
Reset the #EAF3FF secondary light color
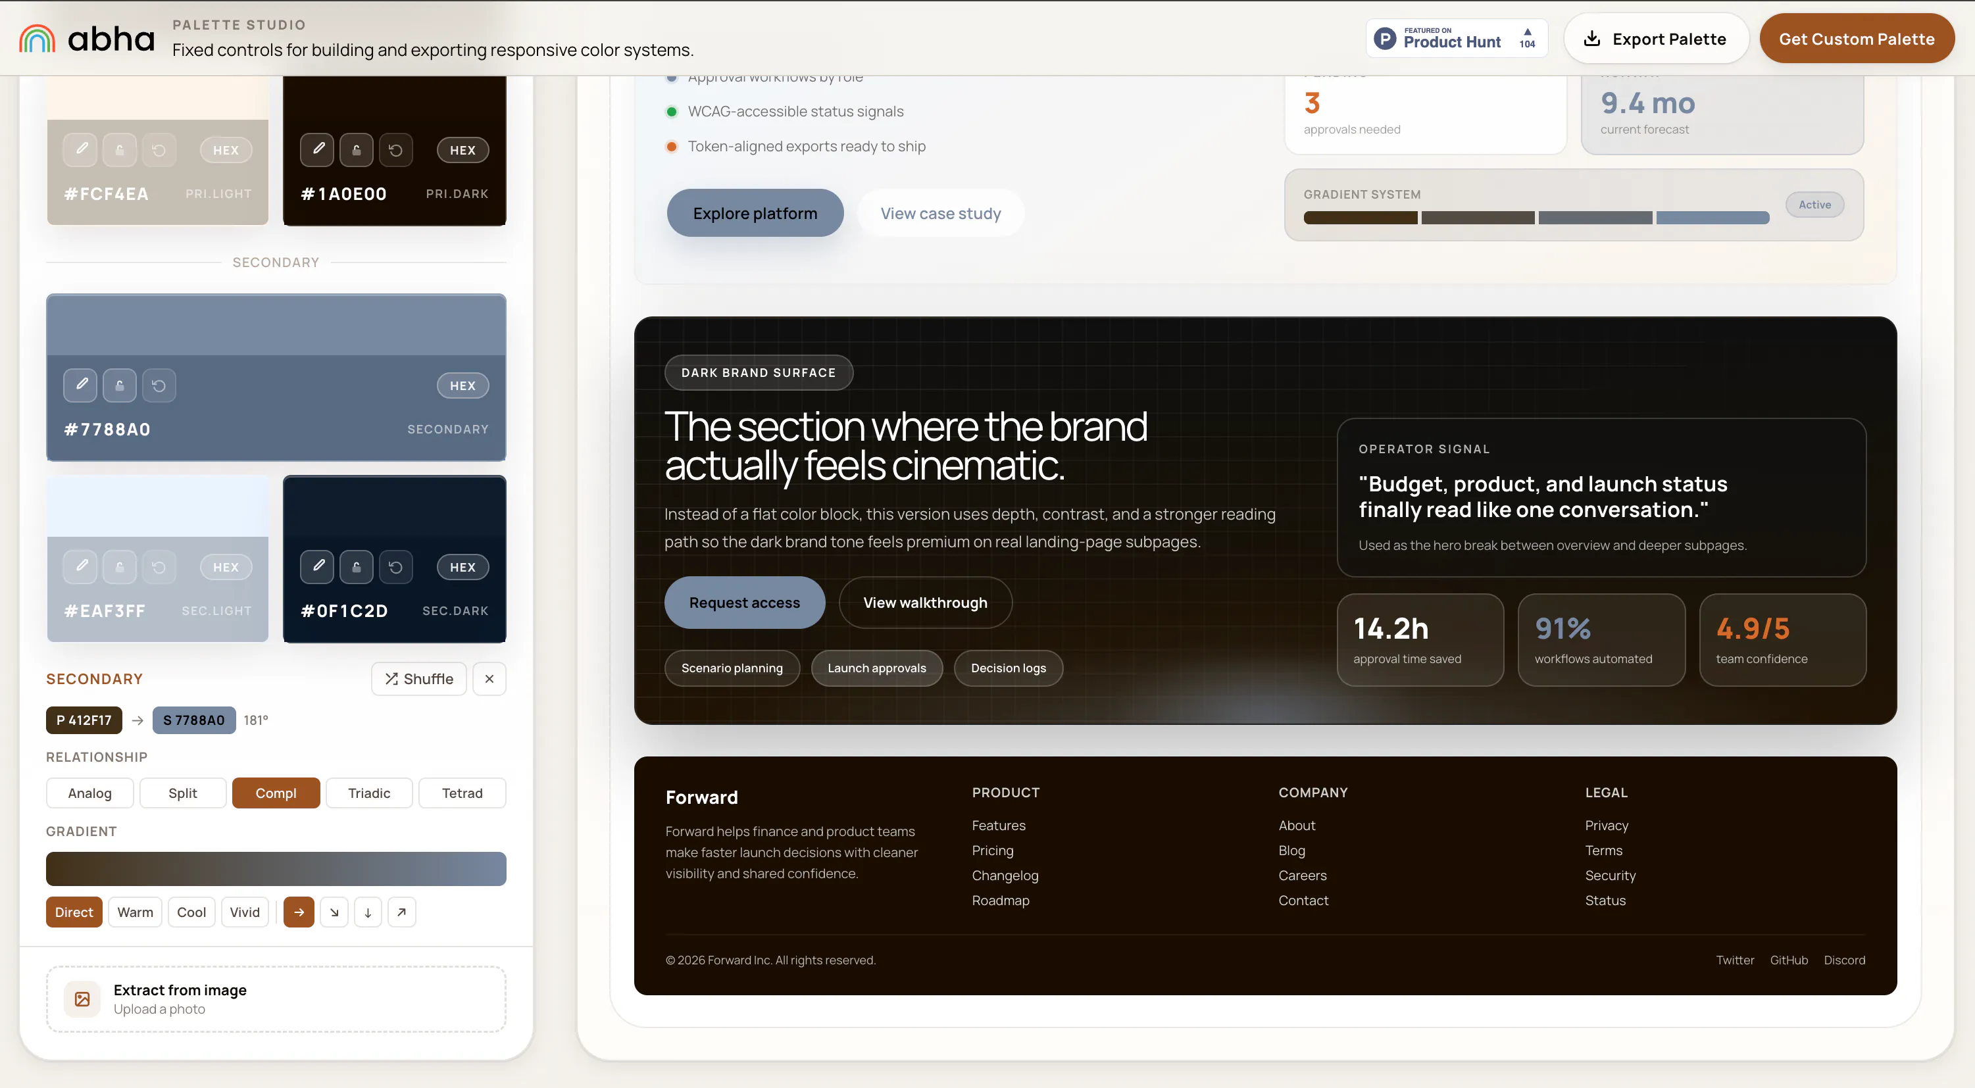159,566
